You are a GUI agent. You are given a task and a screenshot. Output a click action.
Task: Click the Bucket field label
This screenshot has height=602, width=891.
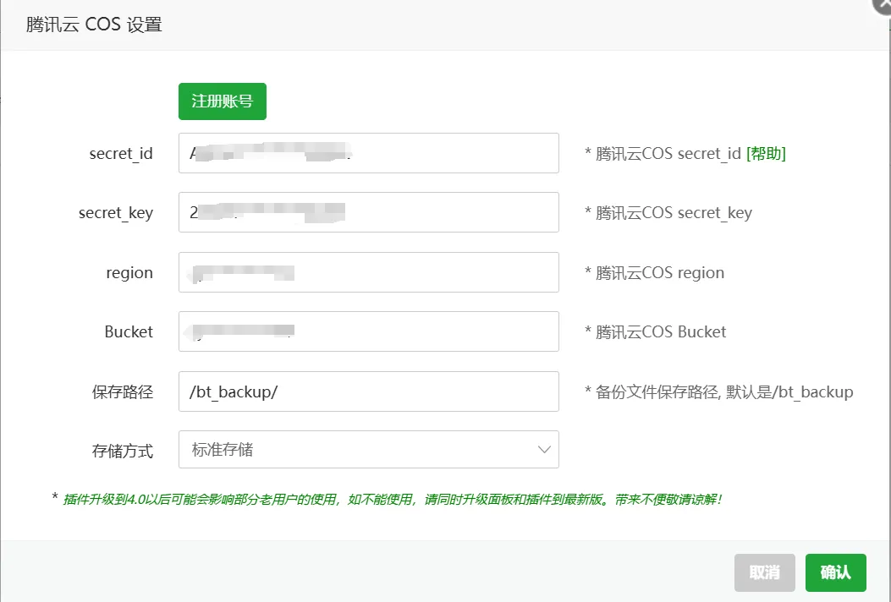129,331
